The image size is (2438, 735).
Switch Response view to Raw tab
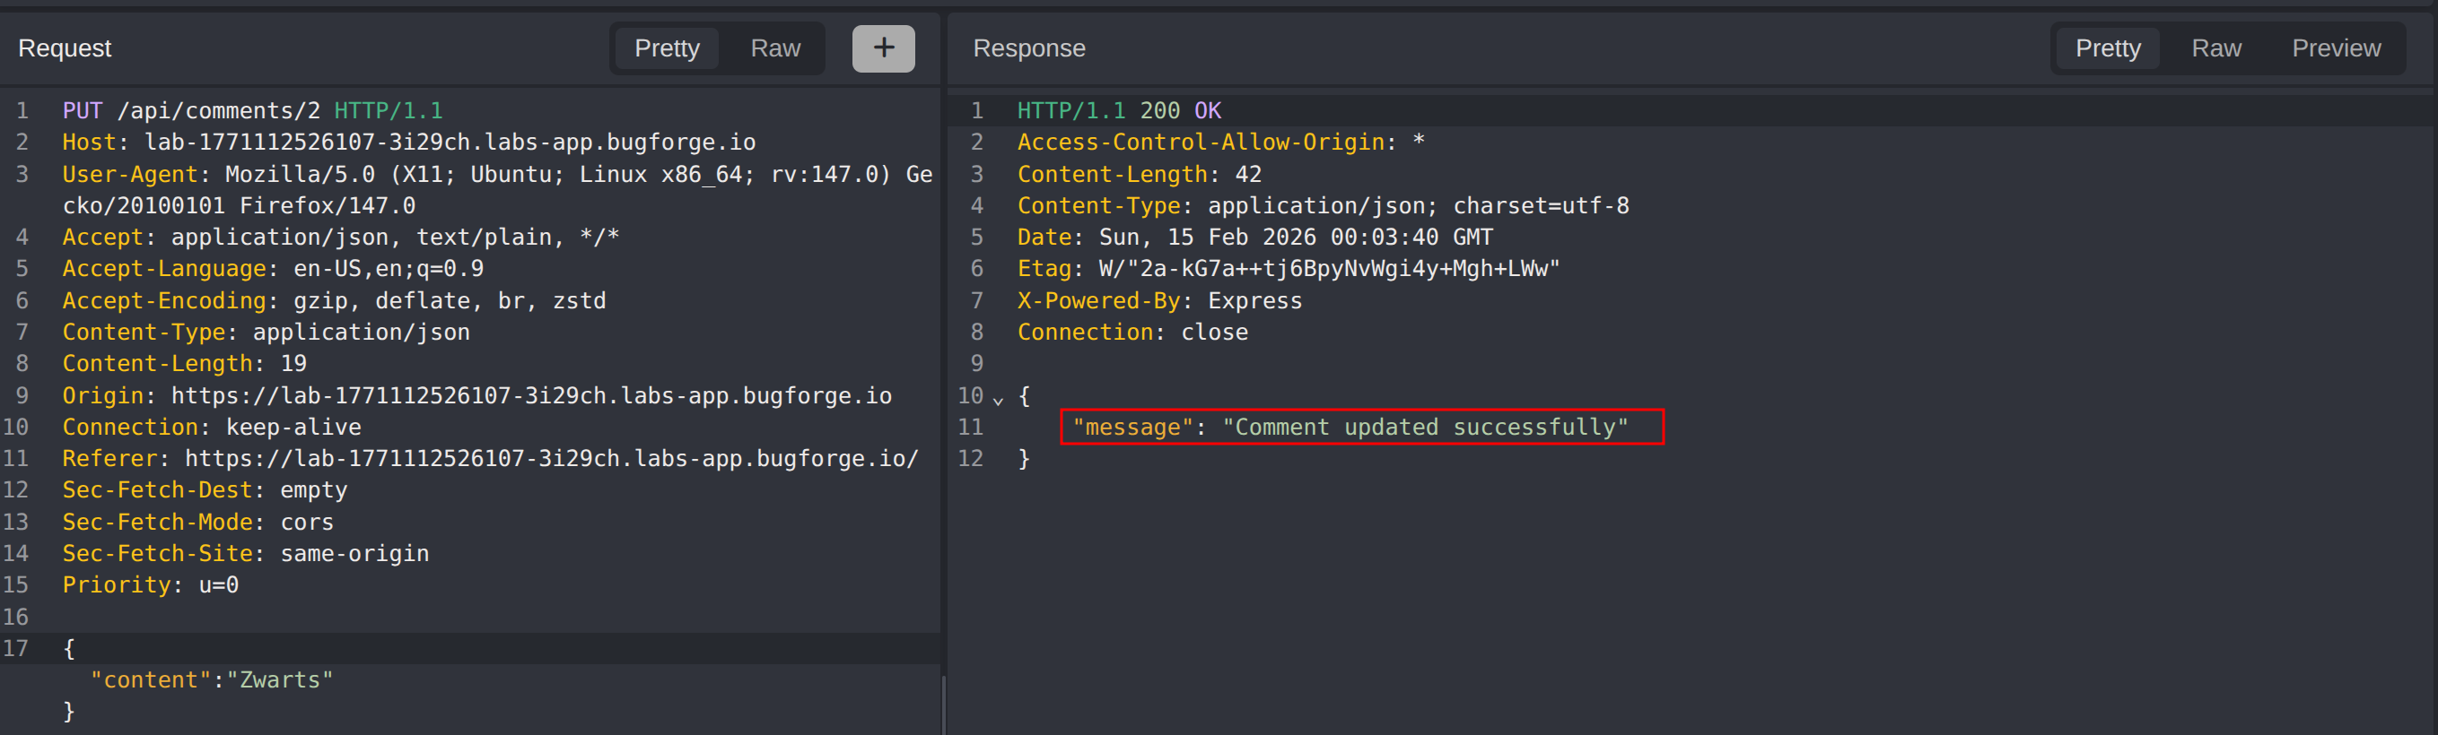[x=2215, y=48]
